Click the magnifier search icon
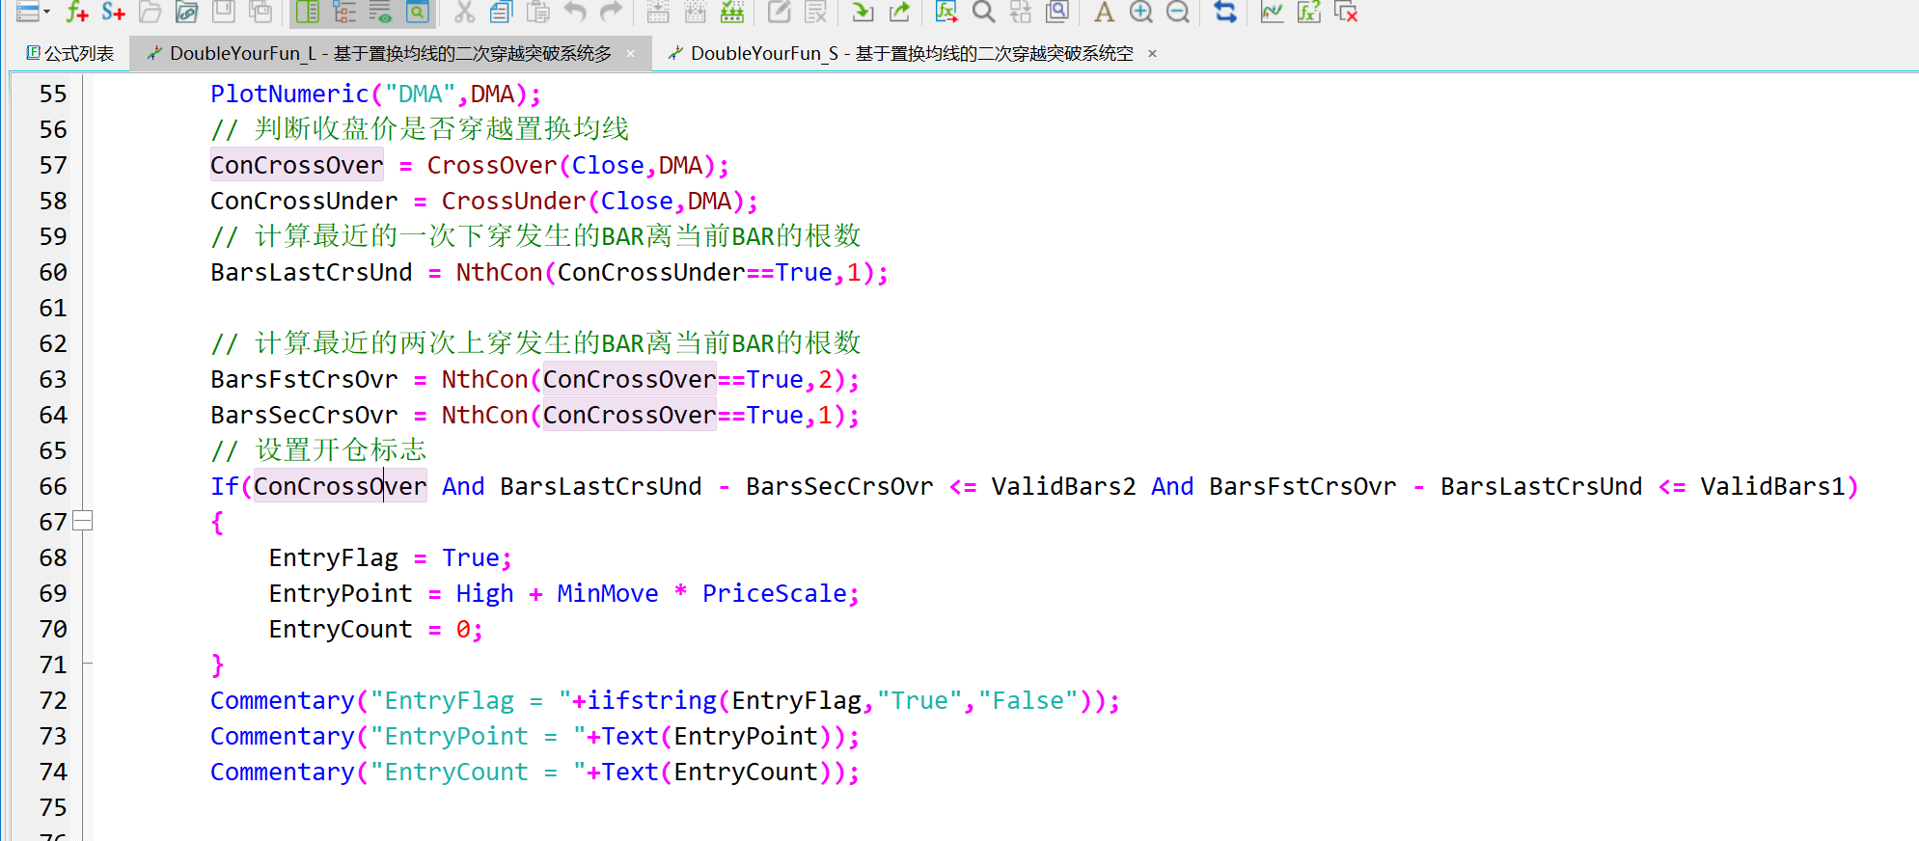 (x=983, y=12)
